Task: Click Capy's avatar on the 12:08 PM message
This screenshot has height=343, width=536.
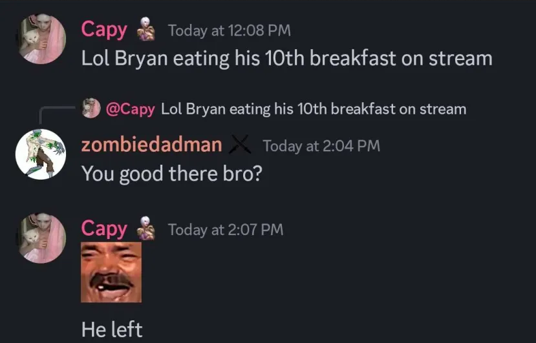Action: 41,39
